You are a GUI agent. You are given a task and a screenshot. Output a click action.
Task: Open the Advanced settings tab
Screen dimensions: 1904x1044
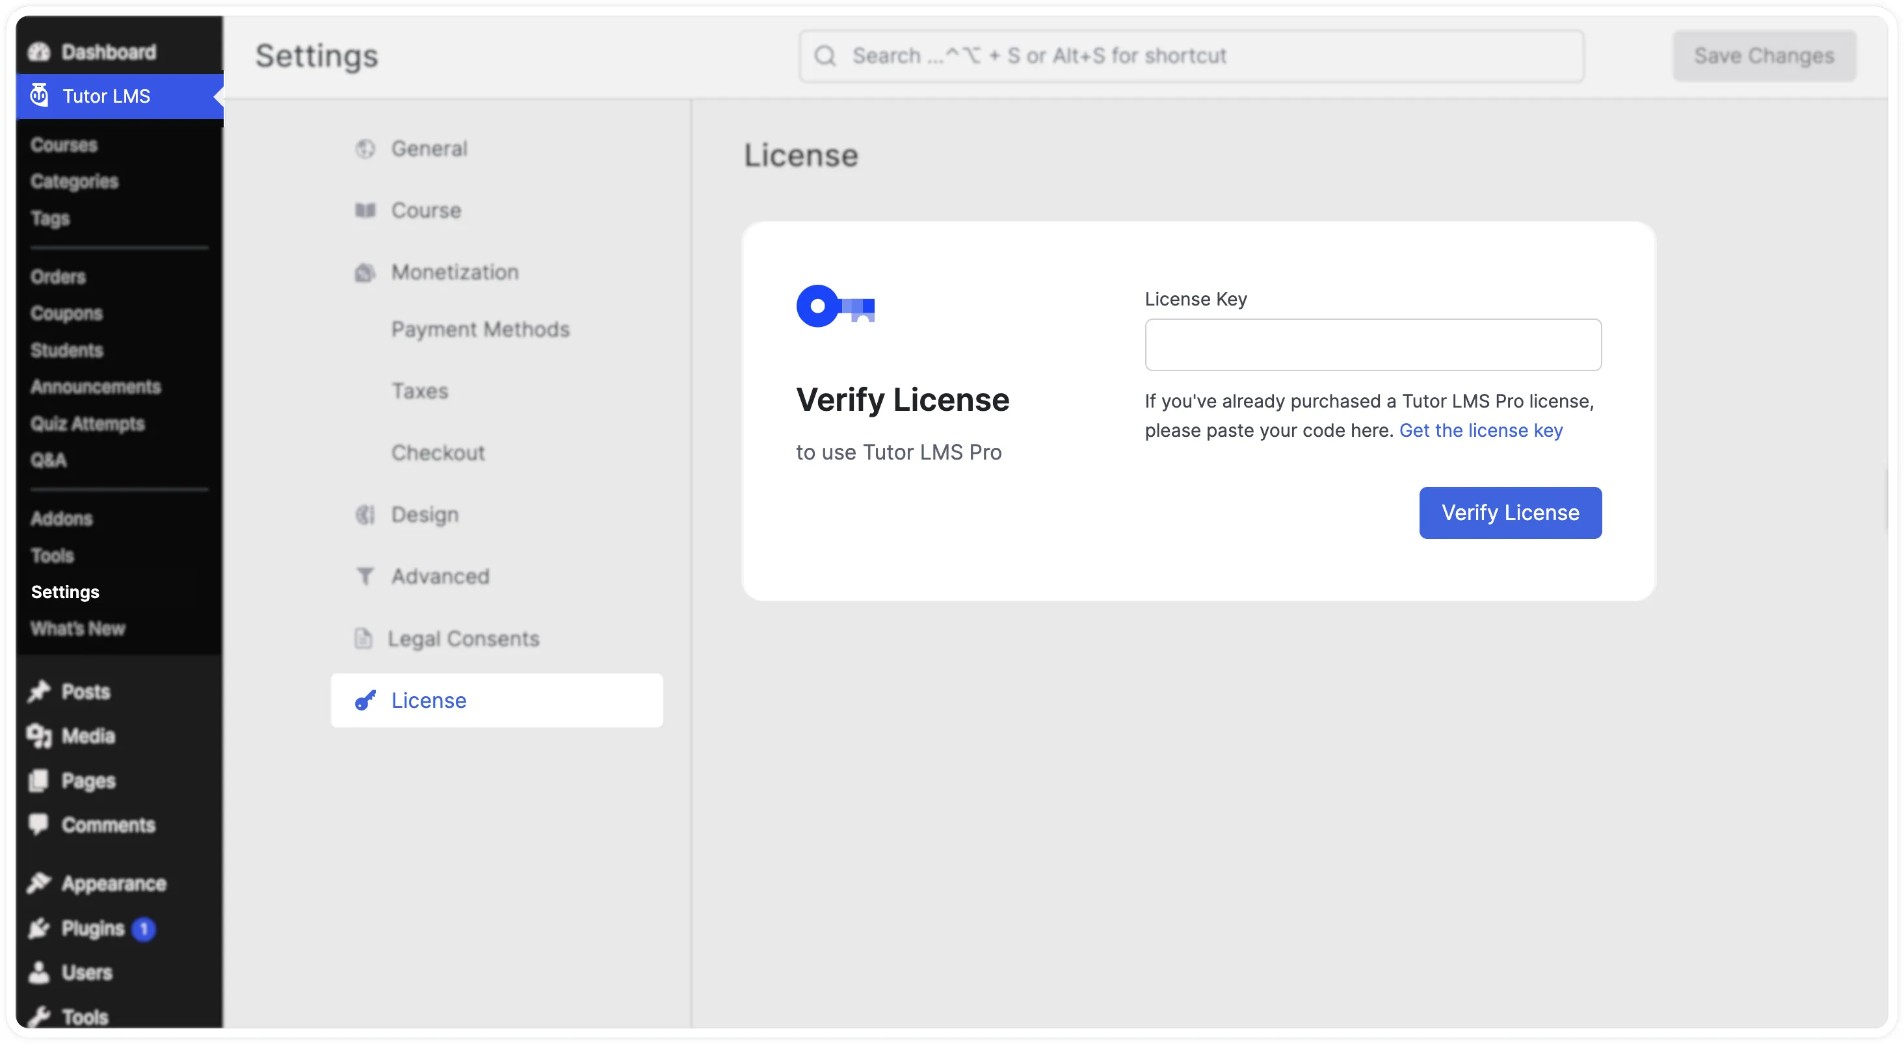(x=497, y=575)
